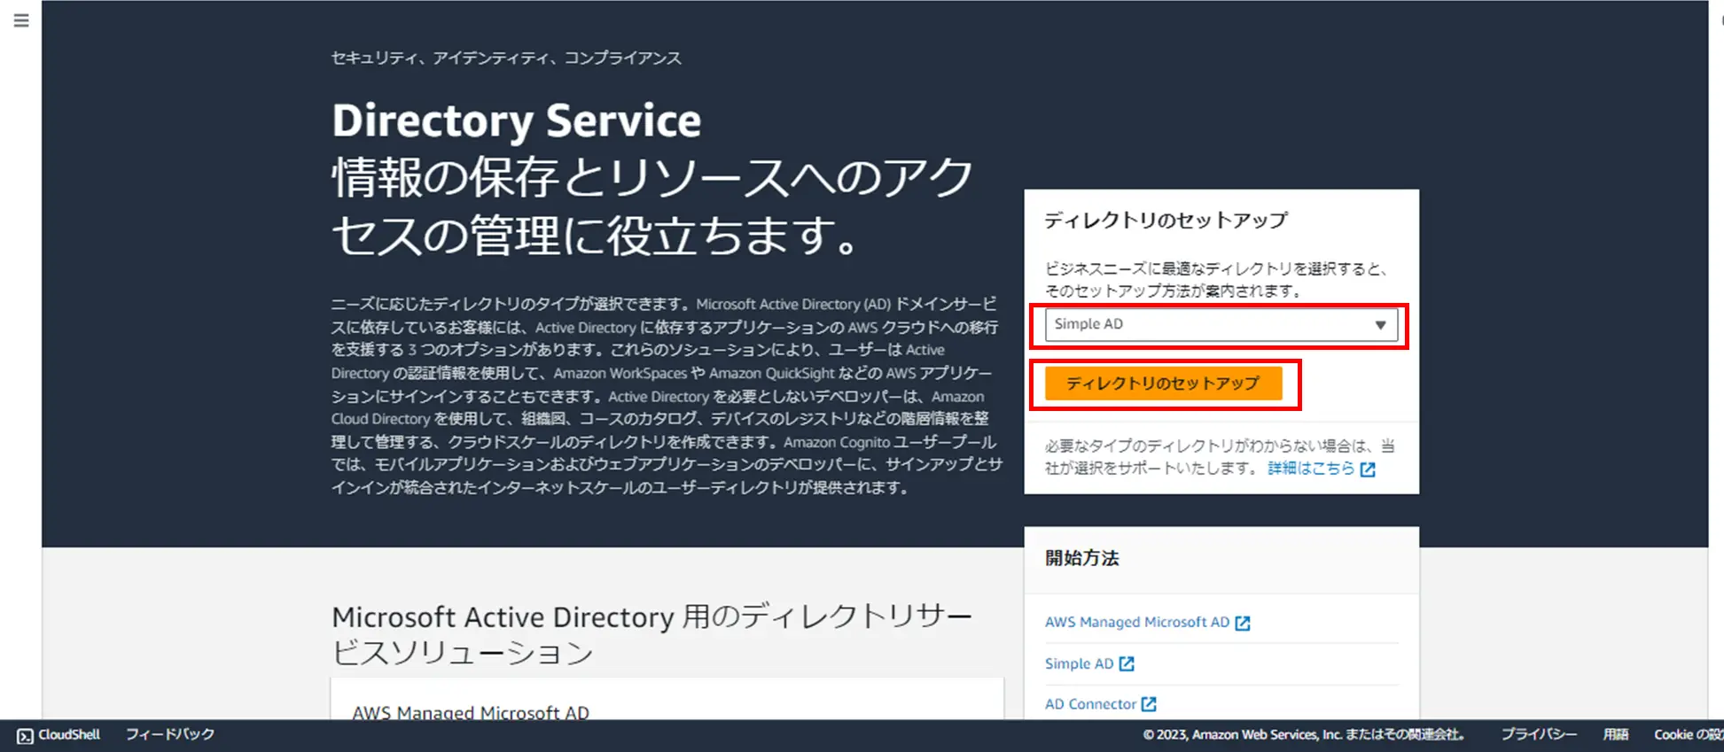
Task: Click the 開始方法 panel heading
Action: (1081, 558)
